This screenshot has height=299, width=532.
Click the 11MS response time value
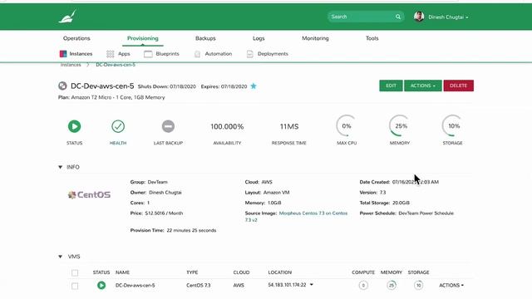289,126
